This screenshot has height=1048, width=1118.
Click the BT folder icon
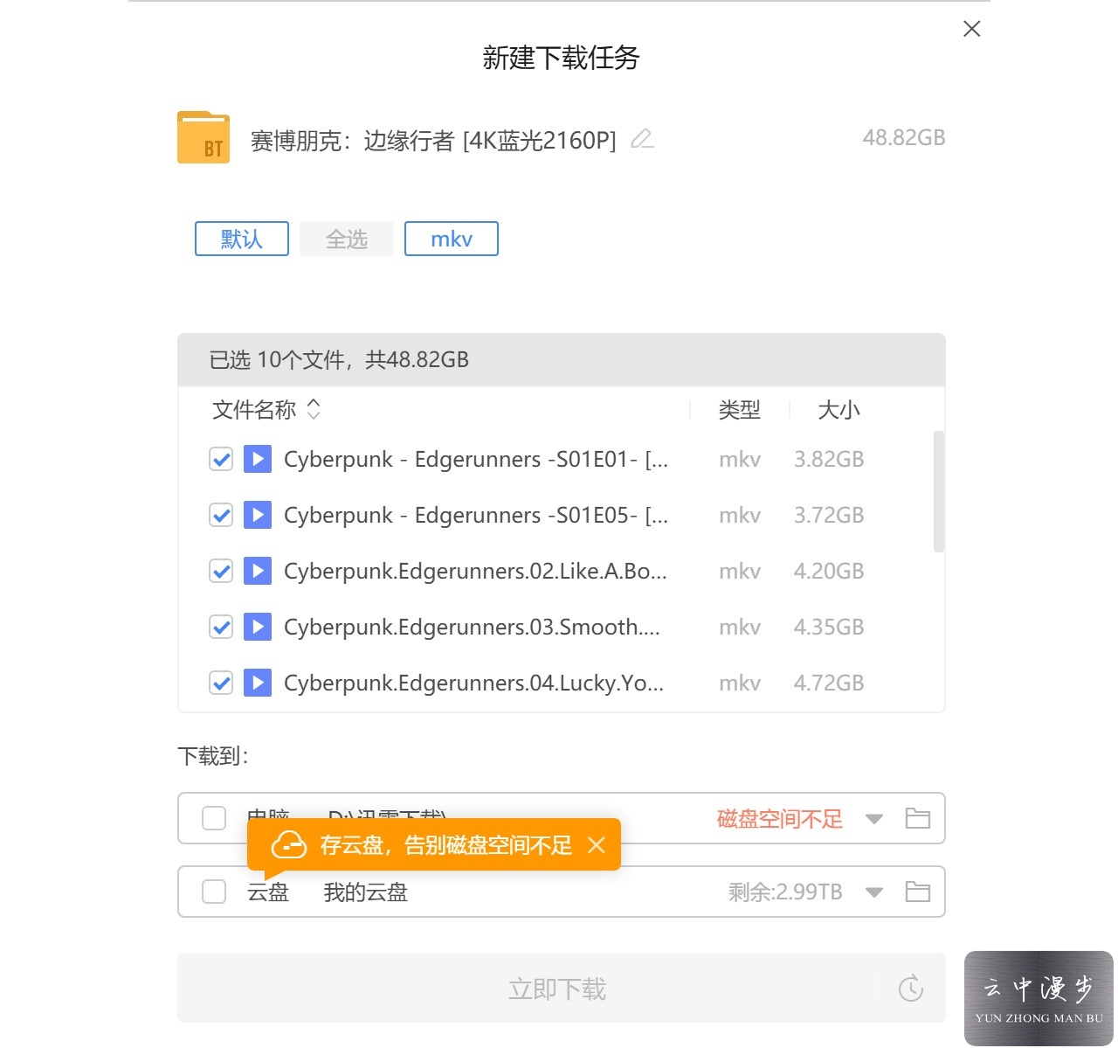click(x=204, y=137)
